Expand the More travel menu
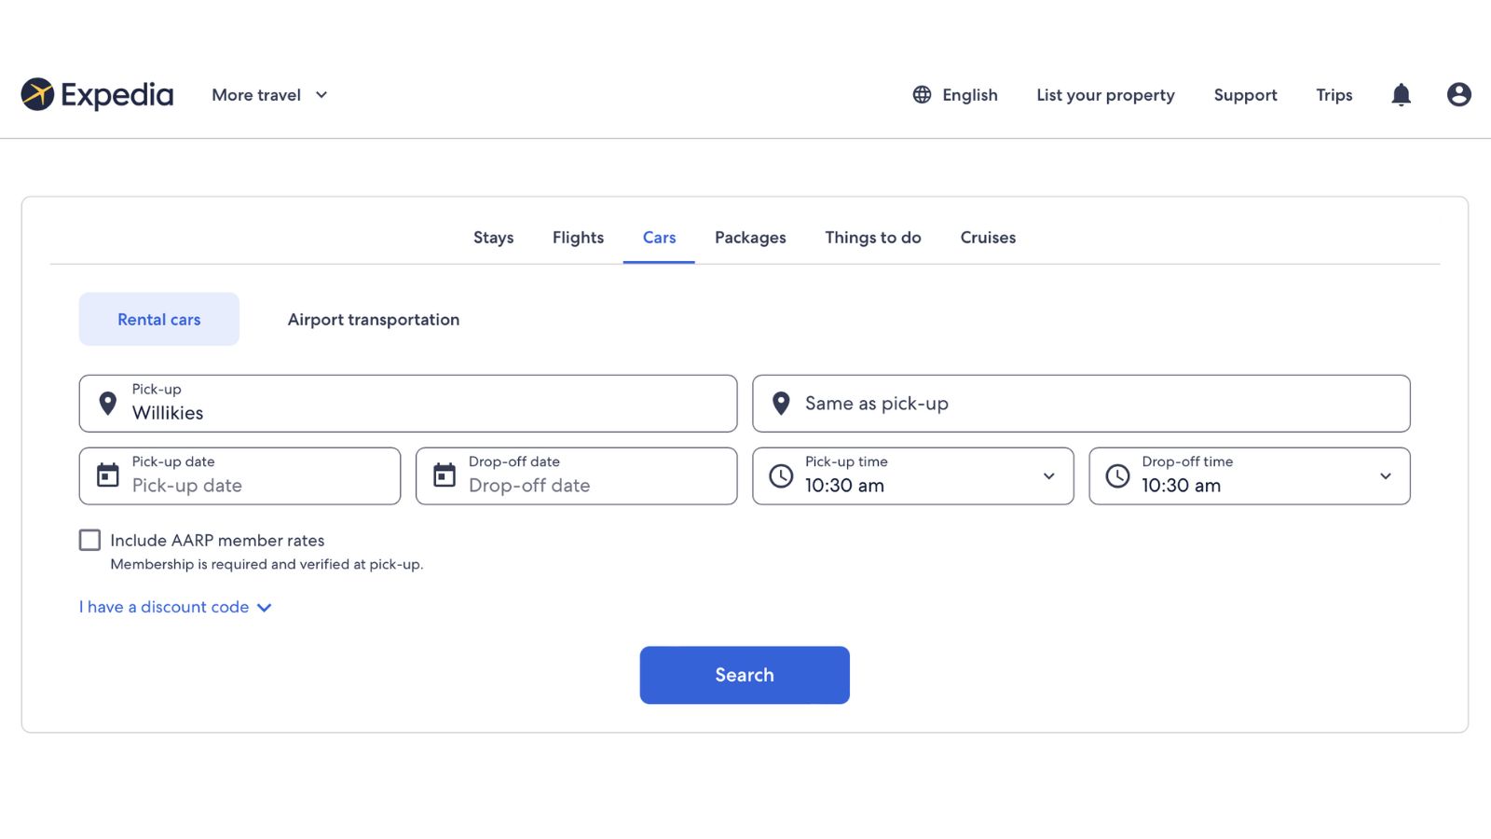This screenshot has height=839, width=1491. [x=268, y=94]
